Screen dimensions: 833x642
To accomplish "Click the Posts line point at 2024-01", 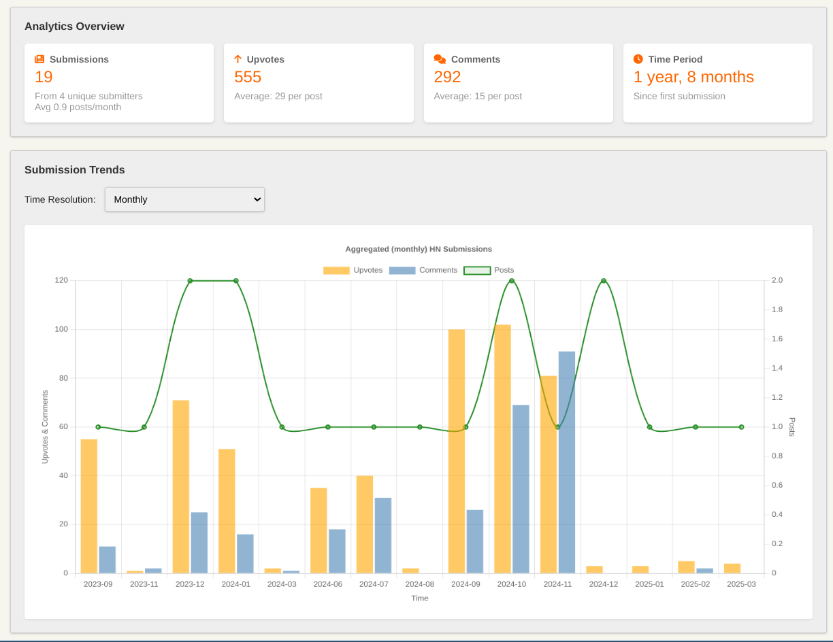I will pyautogui.click(x=236, y=281).
